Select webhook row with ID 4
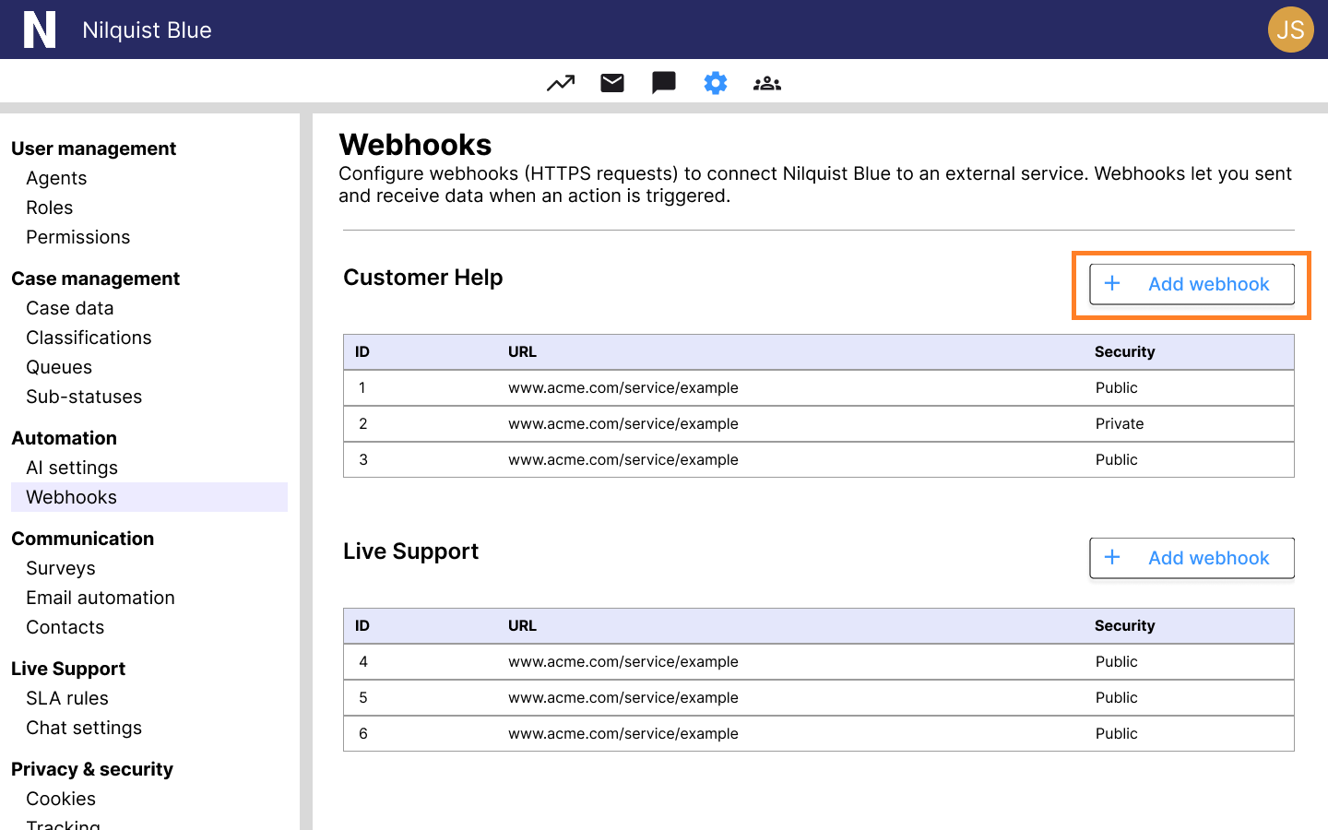 pyautogui.click(x=819, y=662)
